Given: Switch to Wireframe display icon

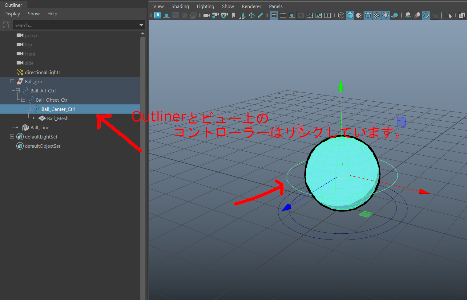Looking at the screenshot, I should tap(341, 15).
